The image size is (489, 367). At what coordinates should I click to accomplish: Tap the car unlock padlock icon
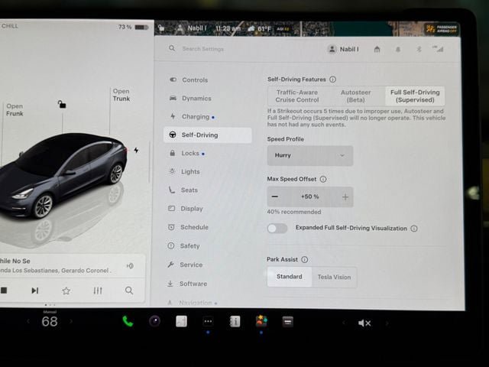coord(62,104)
